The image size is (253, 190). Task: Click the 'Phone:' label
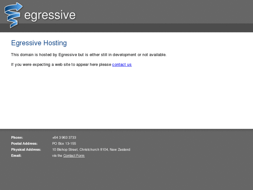pos(17,137)
